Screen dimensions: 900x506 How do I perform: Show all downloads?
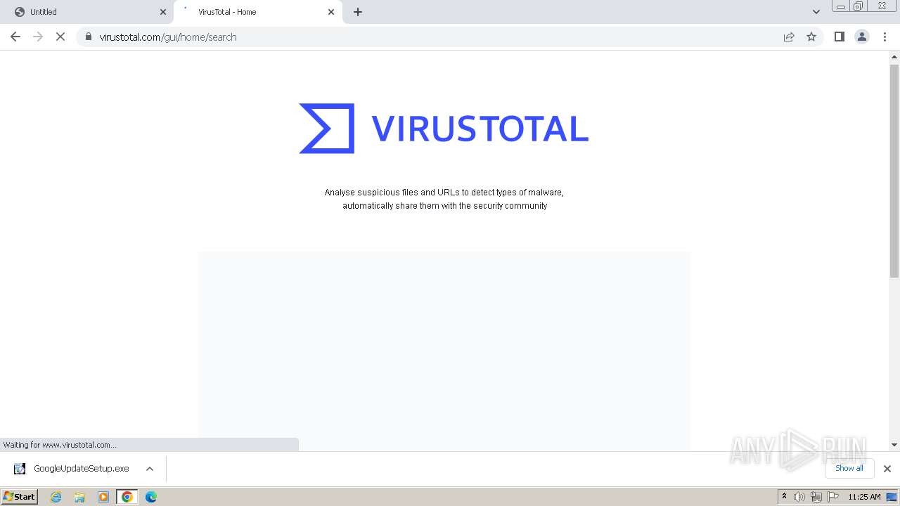(x=849, y=468)
